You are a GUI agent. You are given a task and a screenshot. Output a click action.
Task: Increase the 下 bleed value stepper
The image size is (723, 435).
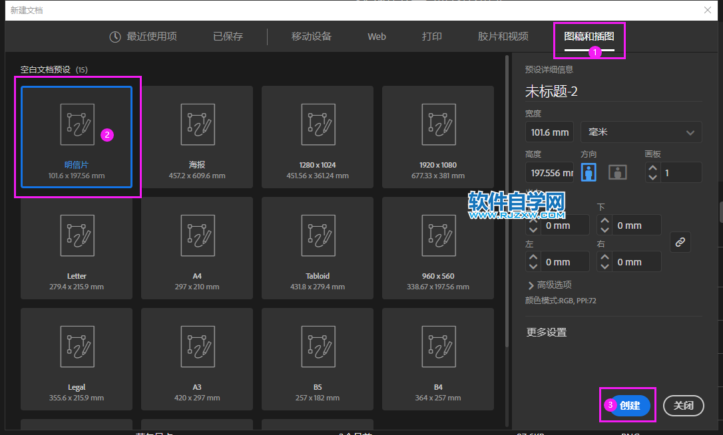click(604, 221)
